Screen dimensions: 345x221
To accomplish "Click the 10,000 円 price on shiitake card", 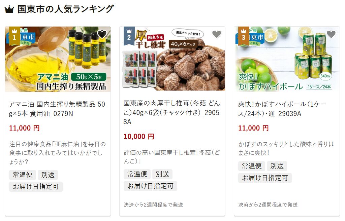I will [x=139, y=137].
